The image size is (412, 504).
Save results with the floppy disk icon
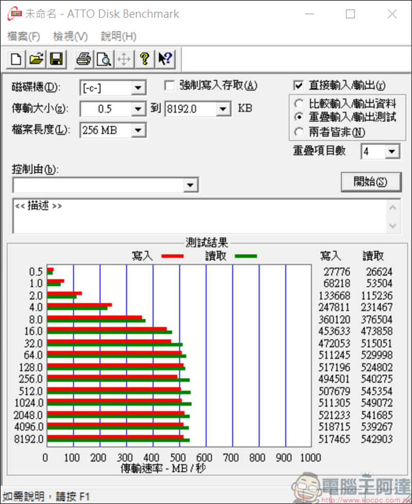click(x=56, y=59)
